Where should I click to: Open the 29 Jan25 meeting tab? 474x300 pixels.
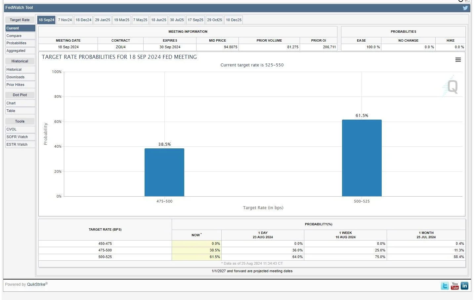[103, 20]
